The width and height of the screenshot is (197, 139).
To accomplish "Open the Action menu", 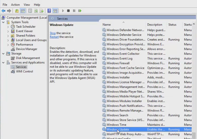I will pyautogui.click(x=15, y=5).
